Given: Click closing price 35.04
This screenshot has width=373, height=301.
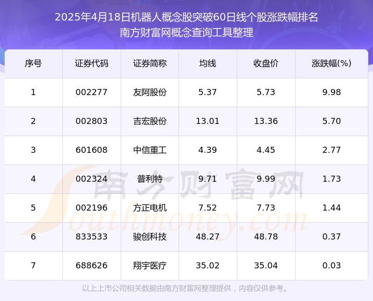Looking at the screenshot, I should pos(266,266).
